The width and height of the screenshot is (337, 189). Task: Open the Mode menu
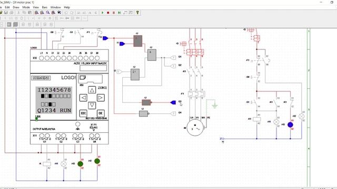[26, 7]
